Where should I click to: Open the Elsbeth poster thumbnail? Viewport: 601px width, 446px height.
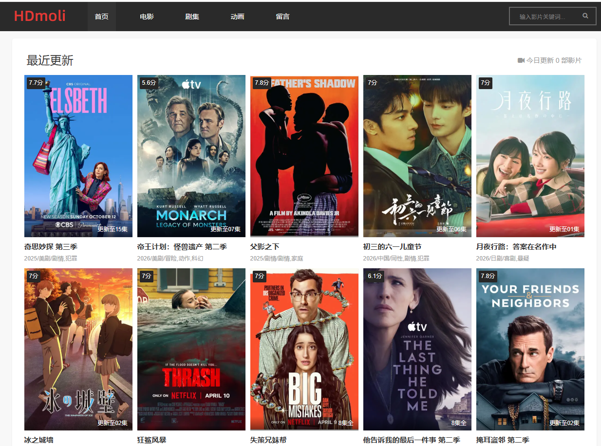[x=78, y=156]
